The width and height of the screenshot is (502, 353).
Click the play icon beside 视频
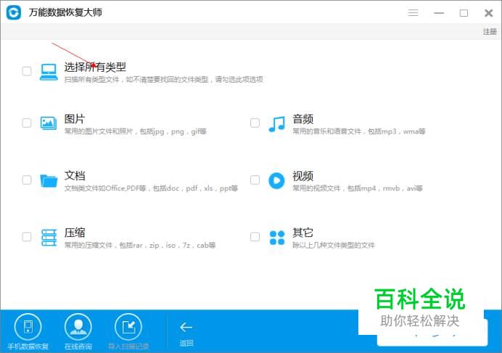coord(276,180)
